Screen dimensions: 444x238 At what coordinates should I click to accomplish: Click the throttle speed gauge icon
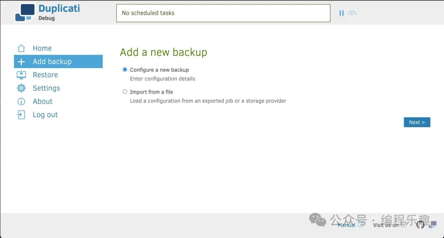tap(352, 13)
